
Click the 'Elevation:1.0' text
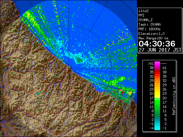(x=152, y=34)
